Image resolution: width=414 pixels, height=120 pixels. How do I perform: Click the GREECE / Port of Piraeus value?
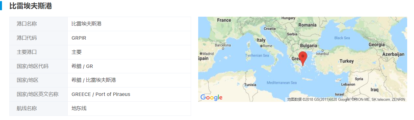point(101,94)
